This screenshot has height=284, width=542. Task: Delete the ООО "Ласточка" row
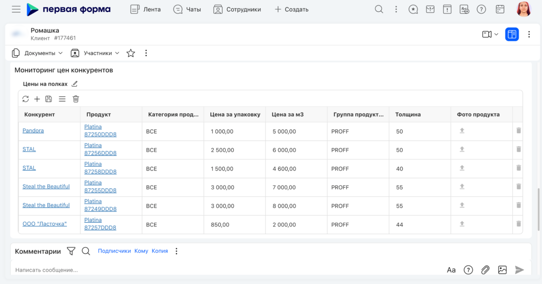click(518, 224)
